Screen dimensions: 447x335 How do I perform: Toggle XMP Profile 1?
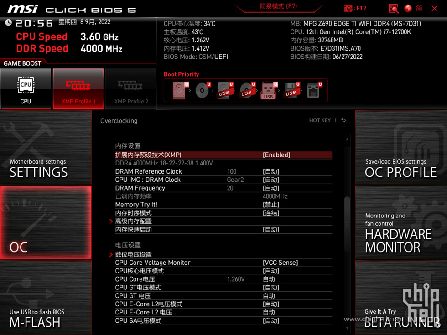[78, 88]
